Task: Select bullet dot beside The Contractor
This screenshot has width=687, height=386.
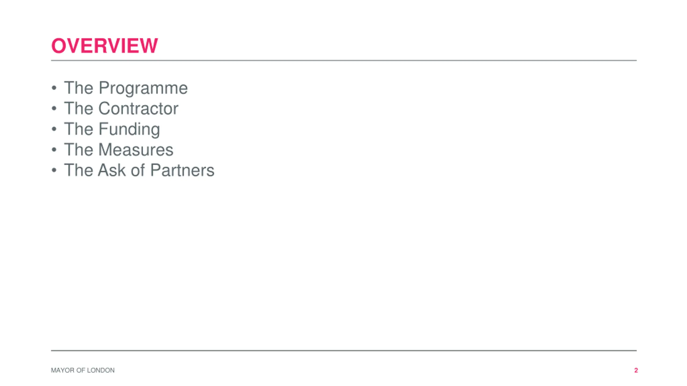Action: click(54, 108)
